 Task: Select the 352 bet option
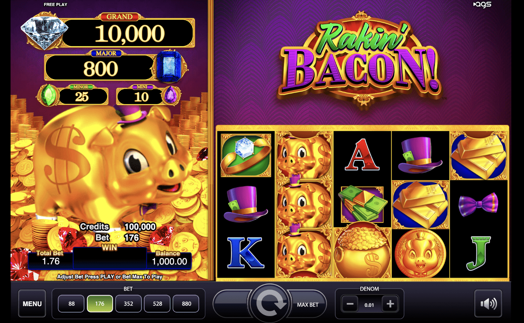[x=129, y=304]
